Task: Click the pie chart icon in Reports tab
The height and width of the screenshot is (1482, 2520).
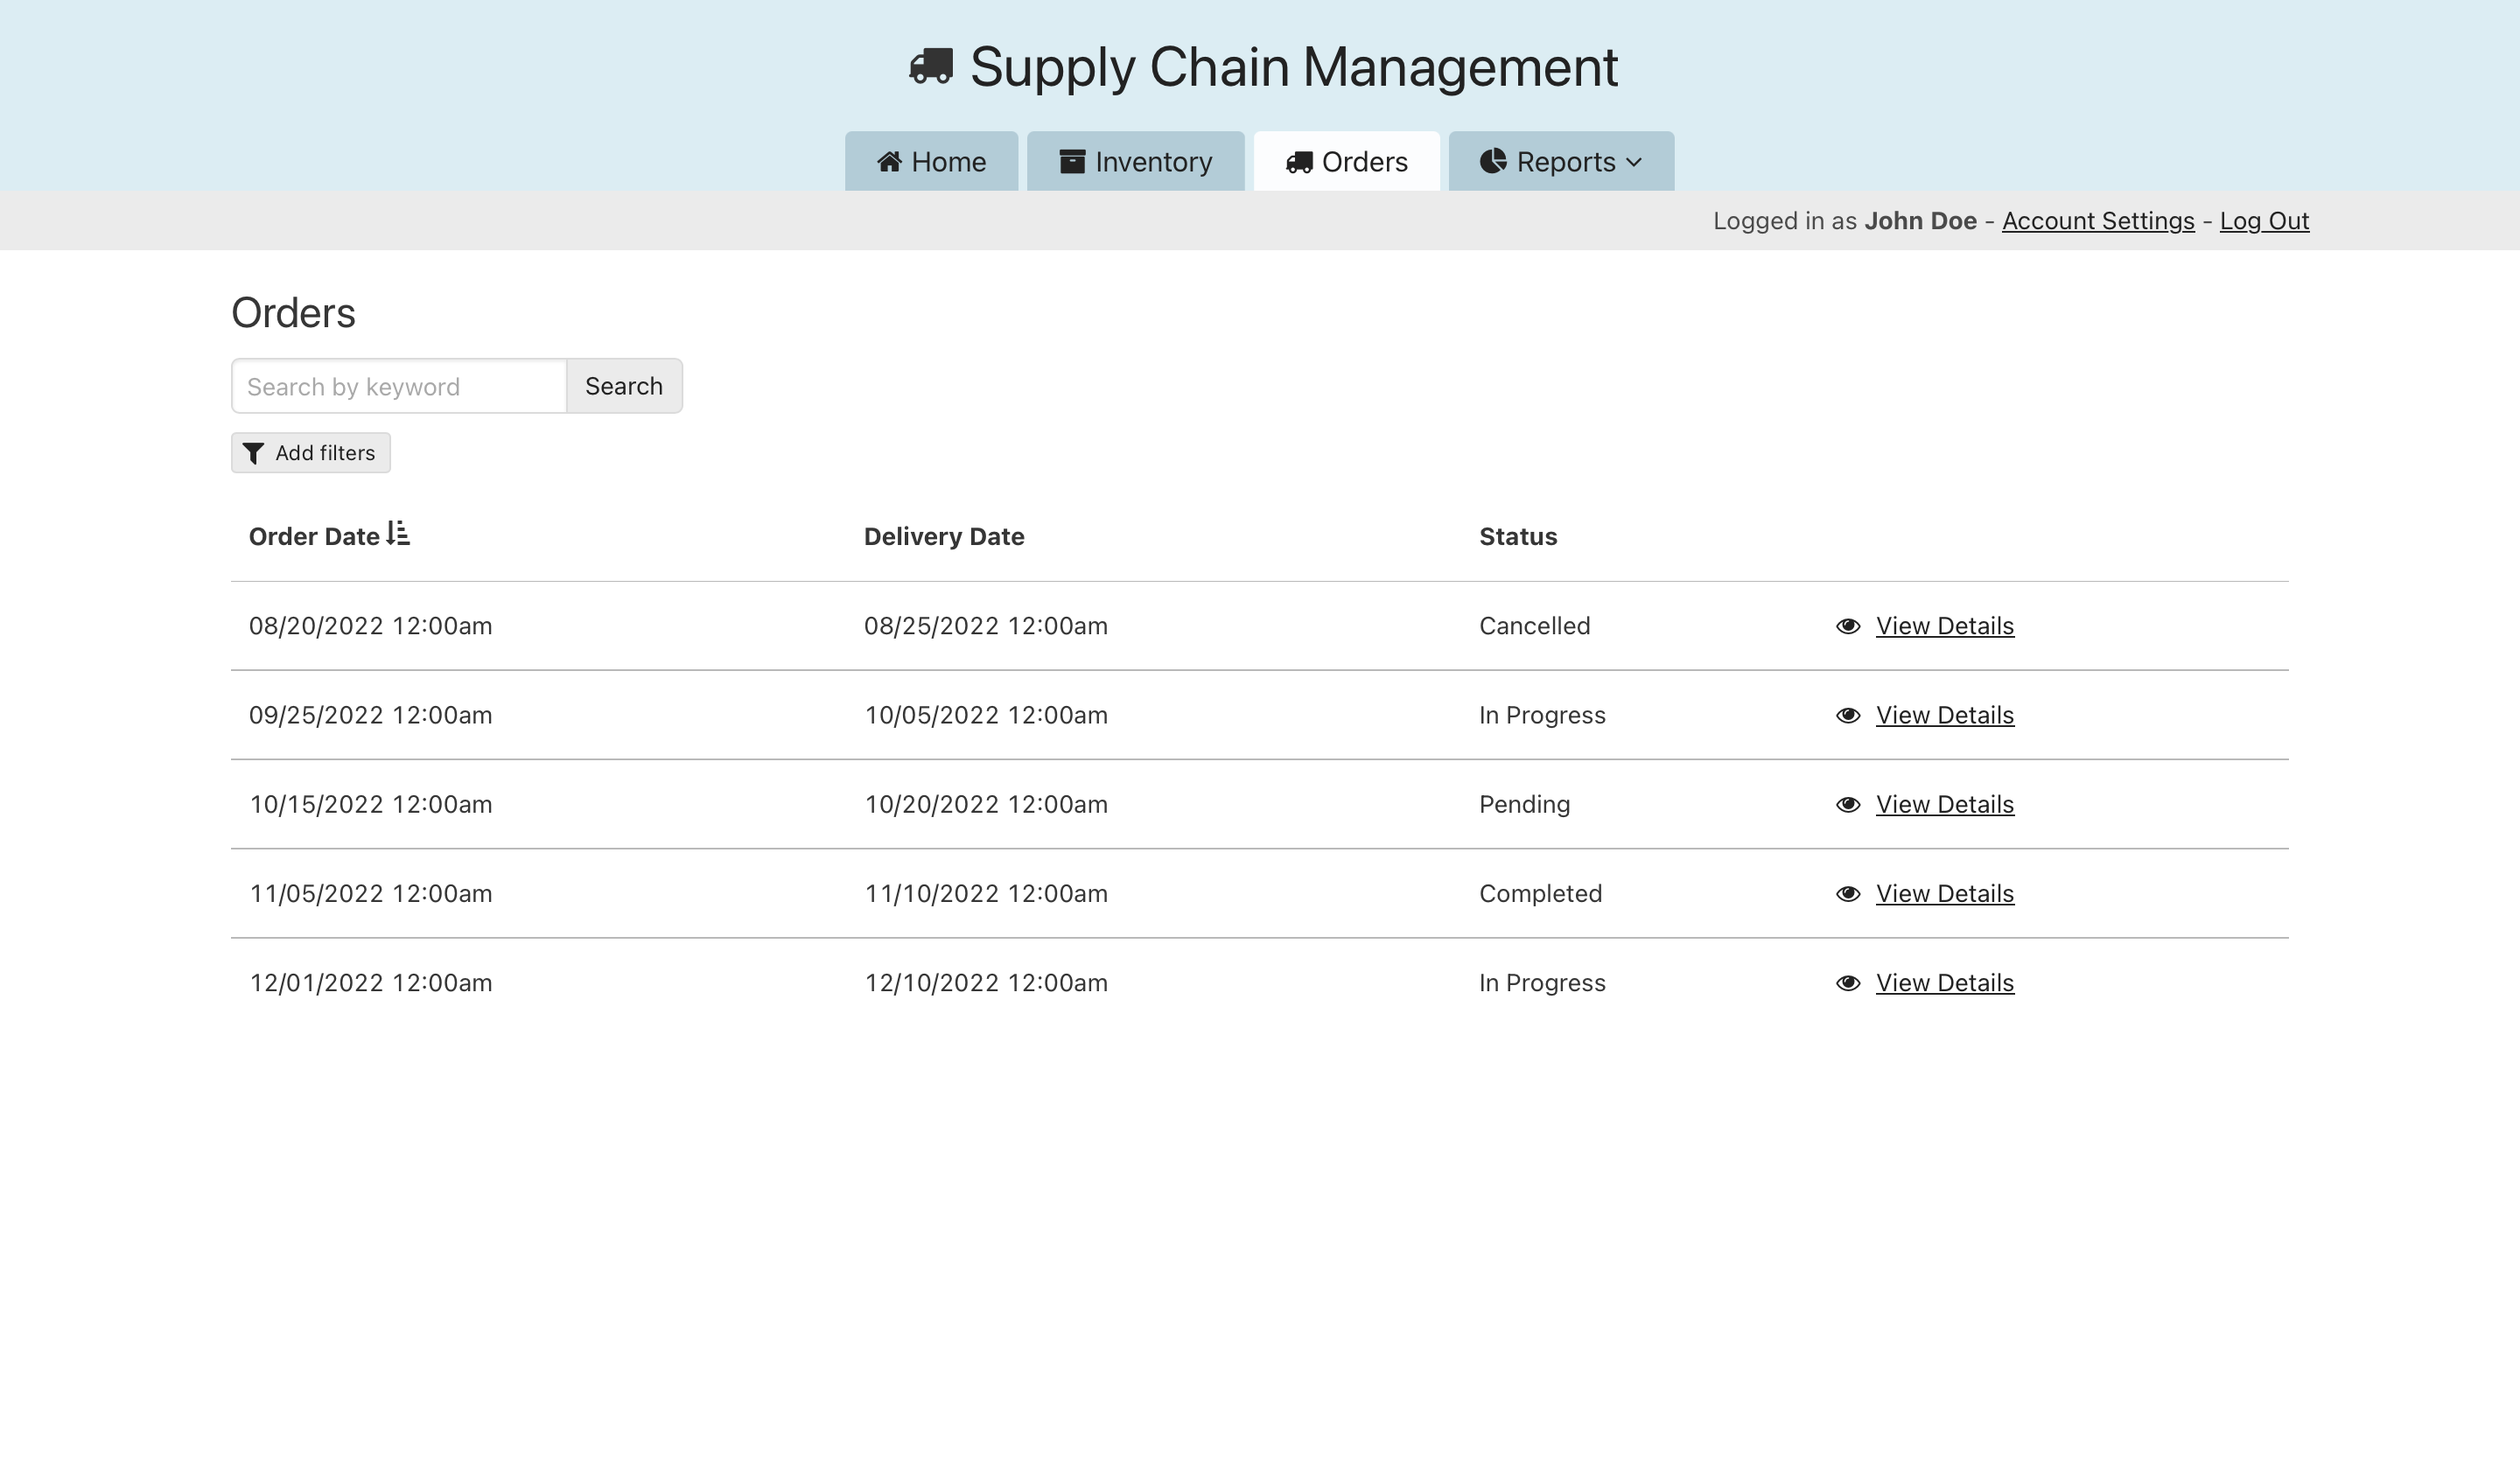Action: [1492, 162]
